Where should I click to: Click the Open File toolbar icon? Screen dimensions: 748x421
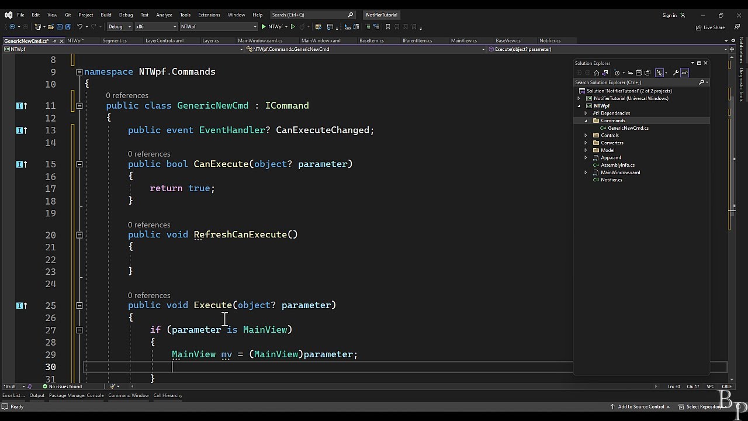(x=51, y=26)
